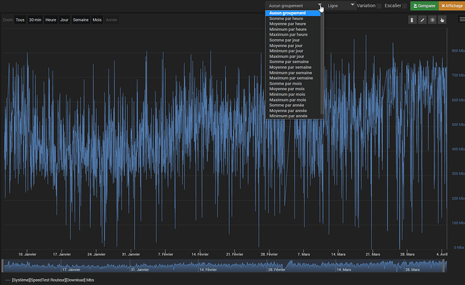The width and height of the screenshot is (465, 285).
Task: Choose Maximum par jour grouping
Action: click(286, 56)
